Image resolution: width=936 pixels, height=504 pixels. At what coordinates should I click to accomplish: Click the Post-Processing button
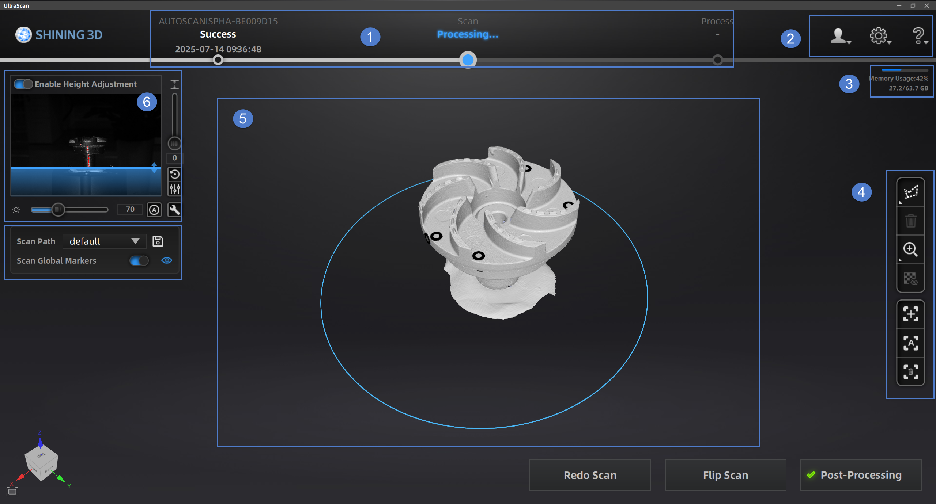861,475
